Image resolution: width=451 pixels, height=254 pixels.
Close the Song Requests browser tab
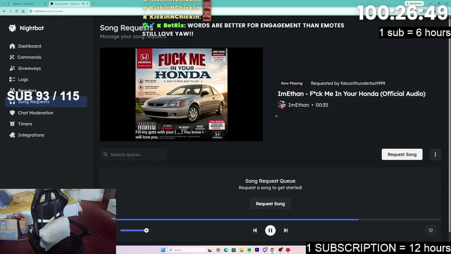click(x=87, y=4)
